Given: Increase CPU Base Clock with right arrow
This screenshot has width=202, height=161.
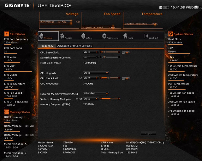Looking at the screenshot, I should tap(119, 52).
